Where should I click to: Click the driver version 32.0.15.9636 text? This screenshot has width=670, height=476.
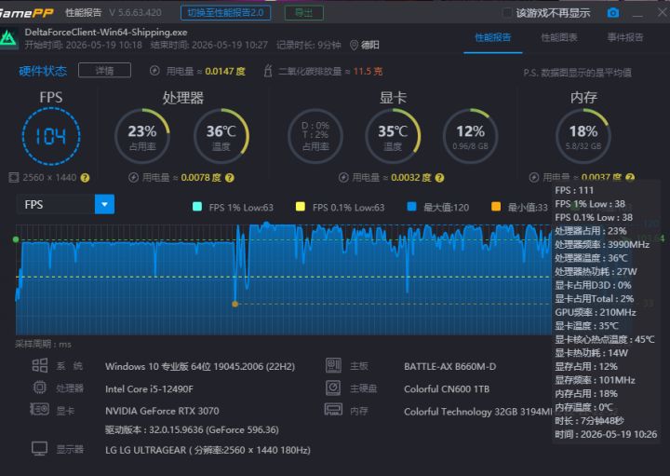(x=192, y=429)
